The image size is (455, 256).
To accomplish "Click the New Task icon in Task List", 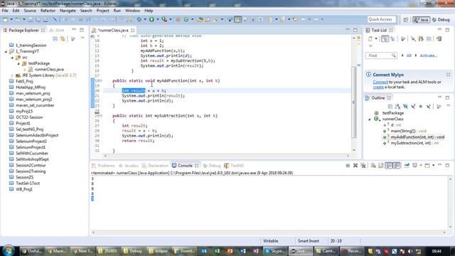I will (370, 38).
